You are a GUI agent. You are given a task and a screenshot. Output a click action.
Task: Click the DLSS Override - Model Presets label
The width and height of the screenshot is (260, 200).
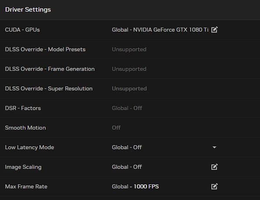(45, 49)
